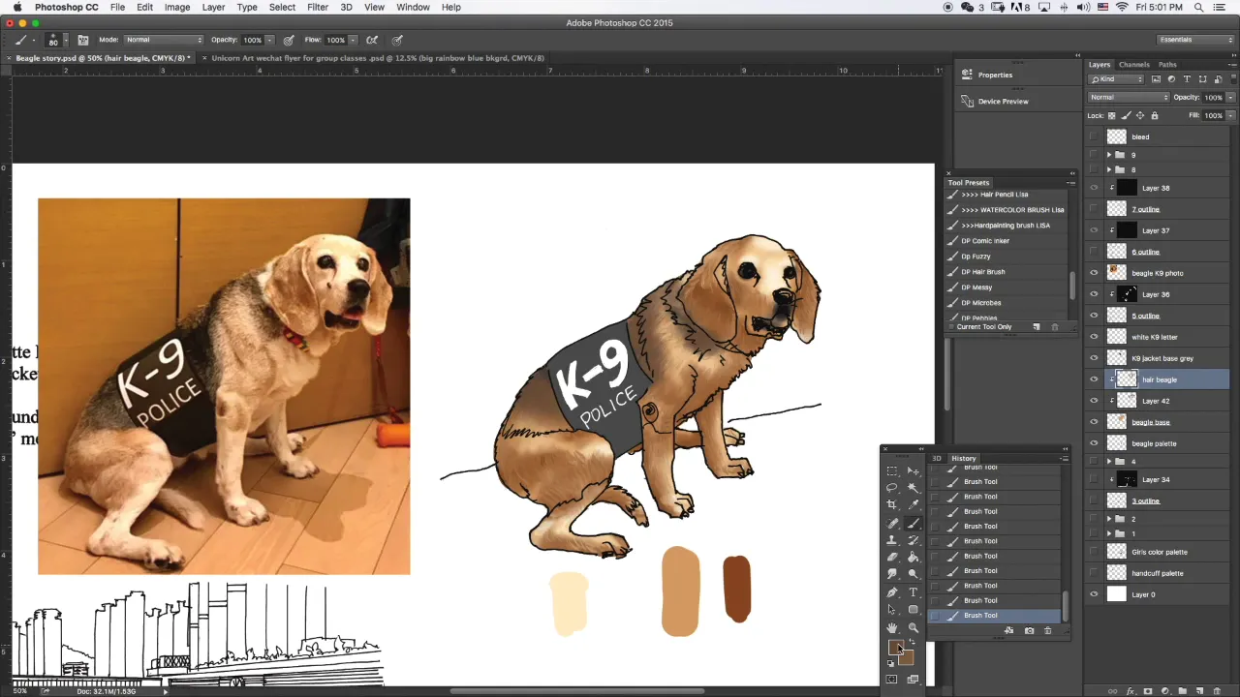This screenshot has width=1240, height=697.
Task: Swap foreground and background colors
Action: (912, 642)
